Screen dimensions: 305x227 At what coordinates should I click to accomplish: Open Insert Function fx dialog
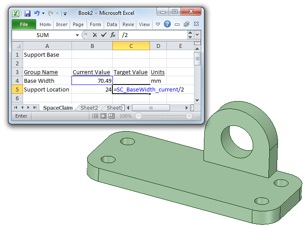click(x=113, y=35)
